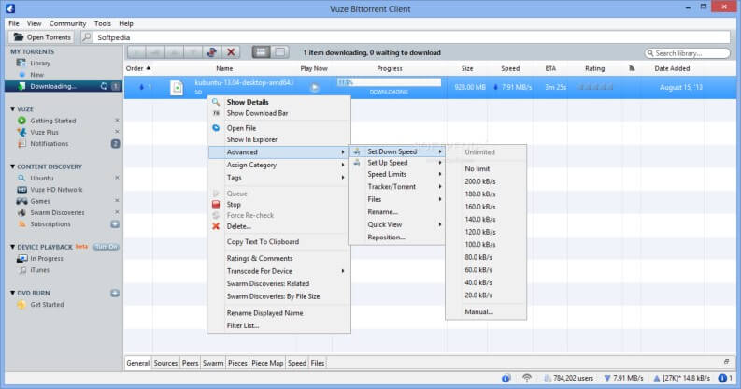
Task: Open the File menu
Action: tap(14, 23)
